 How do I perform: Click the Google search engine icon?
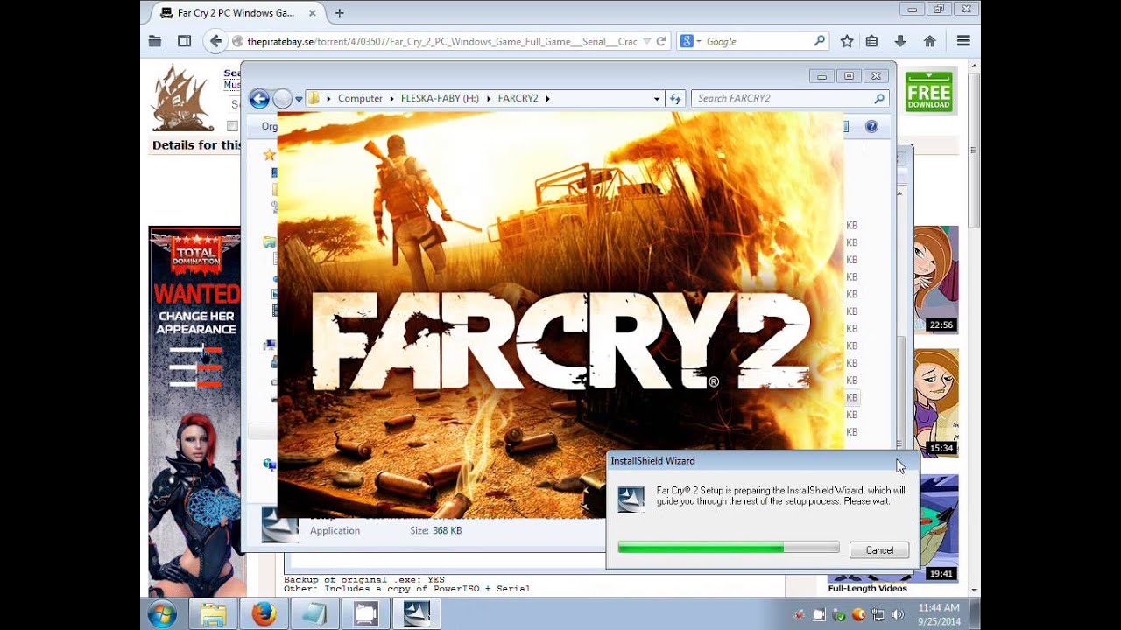pos(687,41)
